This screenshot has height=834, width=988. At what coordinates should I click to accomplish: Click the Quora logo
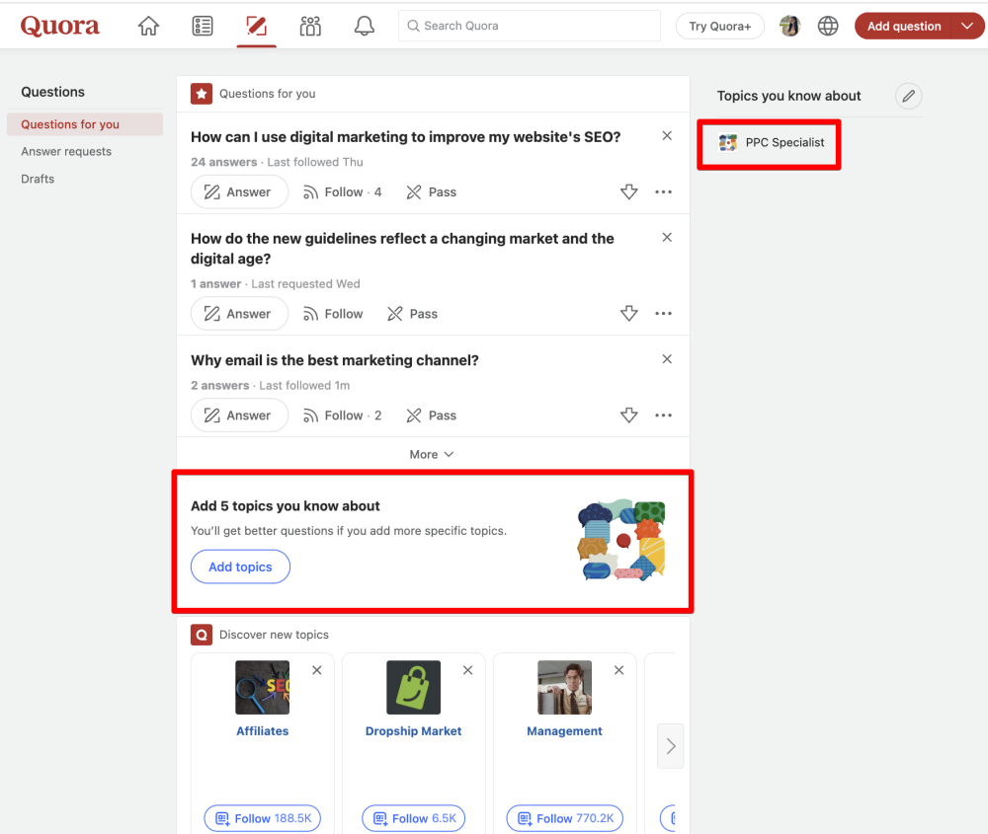(60, 26)
